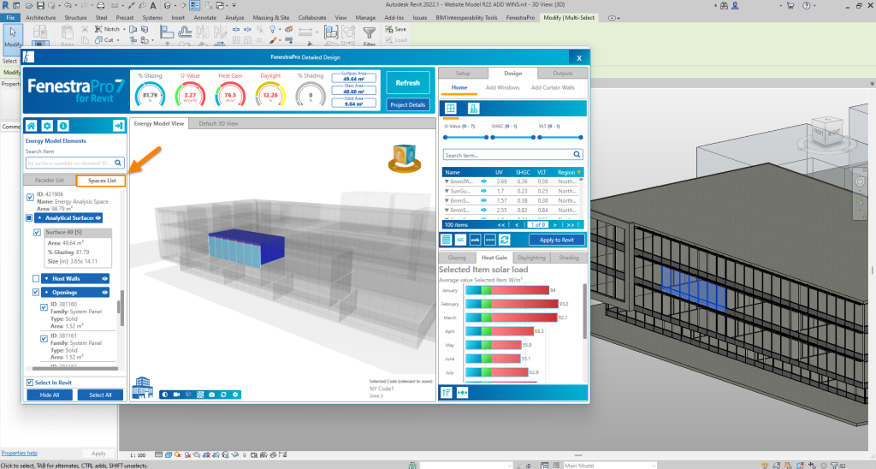Click Hide All button
This screenshot has height=469, width=876.
pos(49,395)
